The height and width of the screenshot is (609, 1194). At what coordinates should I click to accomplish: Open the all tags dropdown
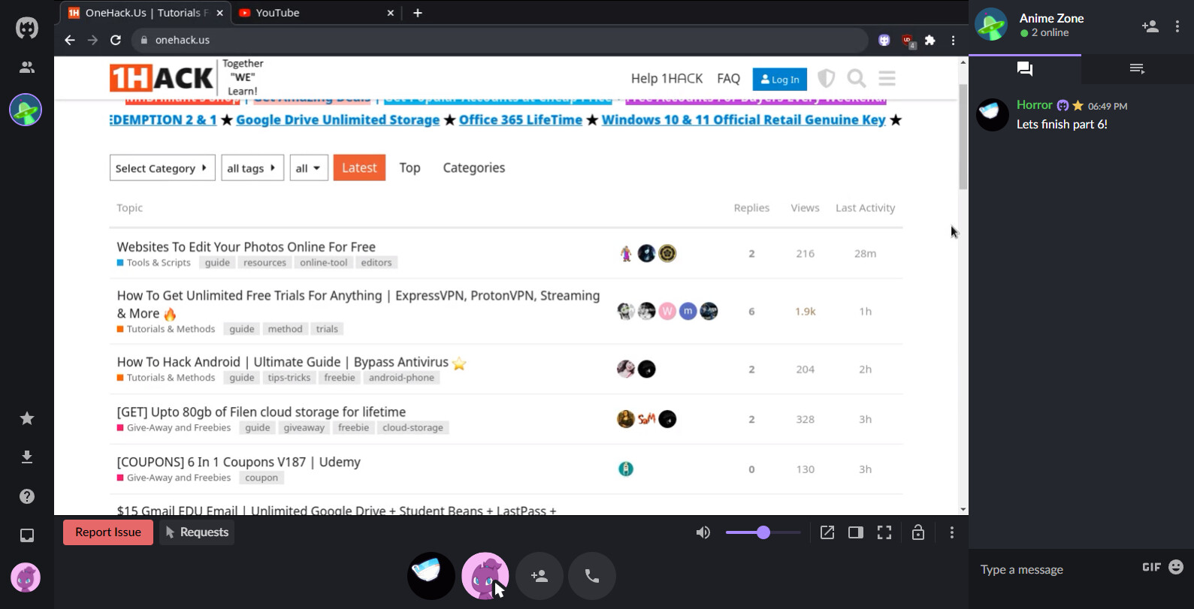(x=252, y=168)
